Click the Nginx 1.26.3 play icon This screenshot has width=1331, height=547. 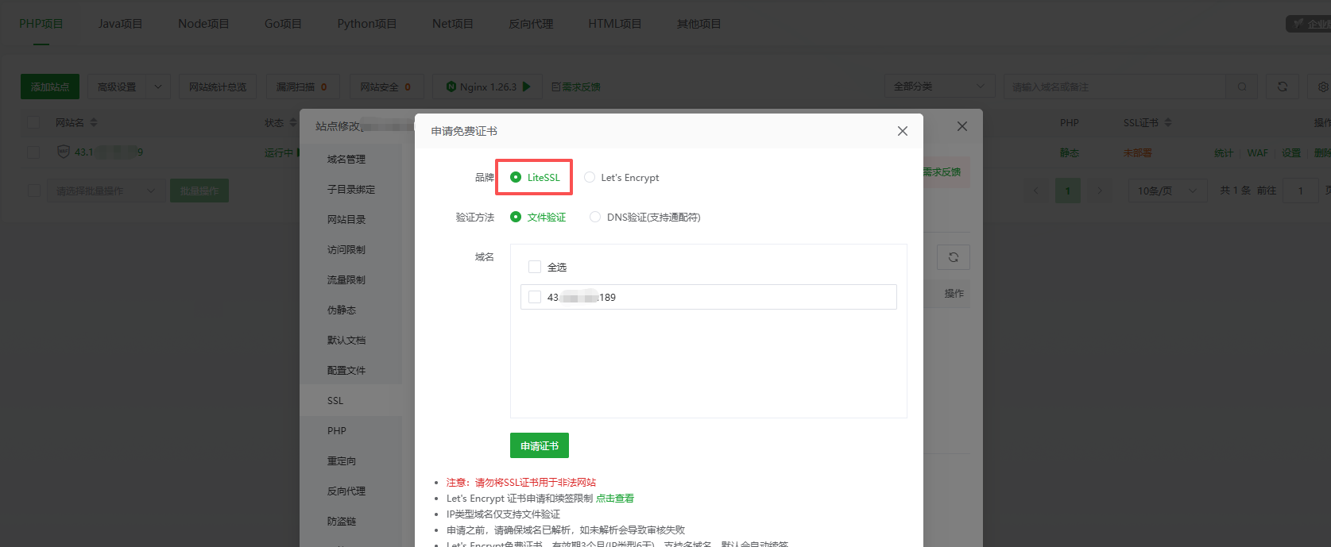click(526, 87)
